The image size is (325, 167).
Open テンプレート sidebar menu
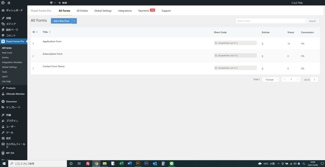tap(14, 107)
